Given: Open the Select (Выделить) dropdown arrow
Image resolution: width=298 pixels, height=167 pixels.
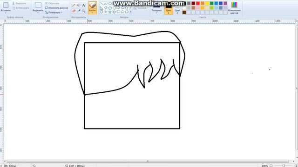Looking at the screenshot, I should [38, 13].
